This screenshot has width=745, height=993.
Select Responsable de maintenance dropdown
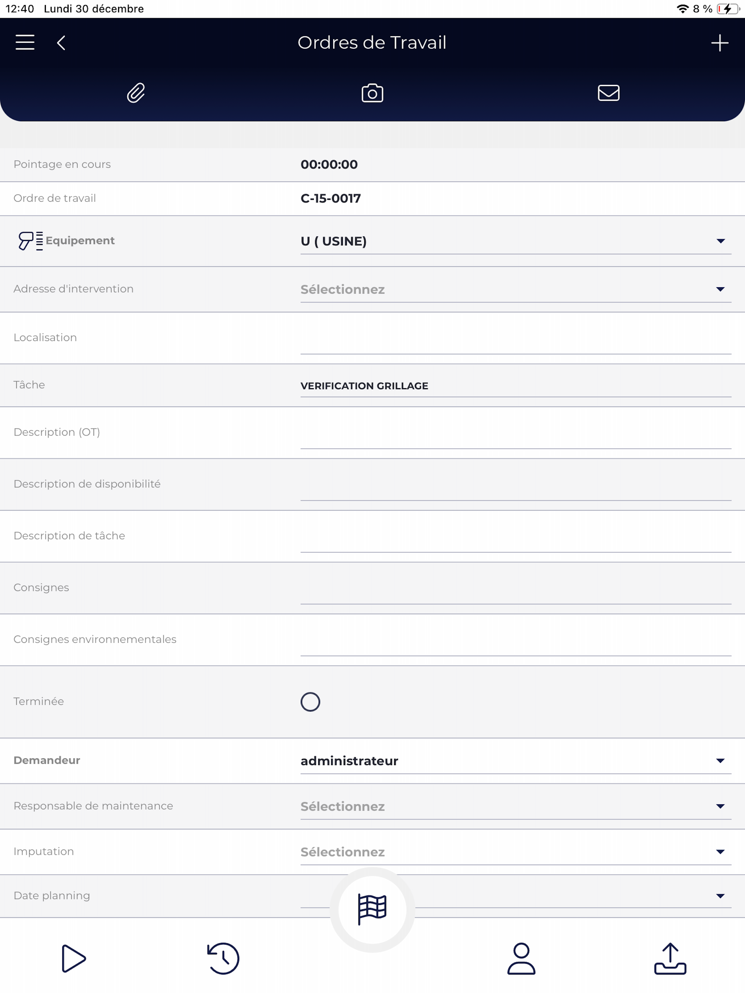tap(515, 806)
